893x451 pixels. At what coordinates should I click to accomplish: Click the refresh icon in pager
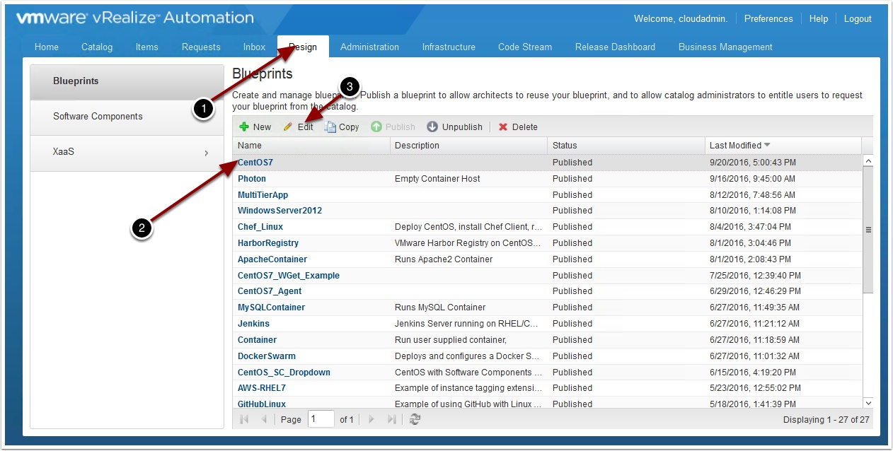point(415,419)
